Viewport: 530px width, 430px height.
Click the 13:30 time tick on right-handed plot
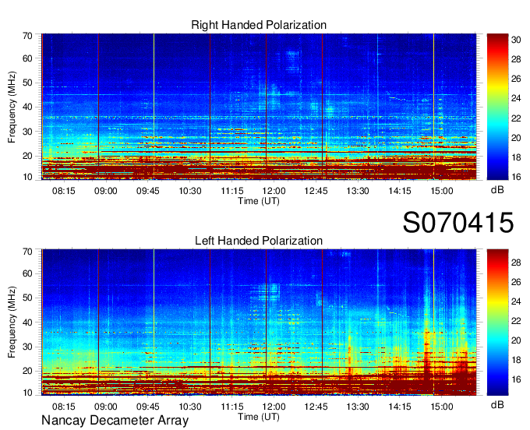[358, 191]
